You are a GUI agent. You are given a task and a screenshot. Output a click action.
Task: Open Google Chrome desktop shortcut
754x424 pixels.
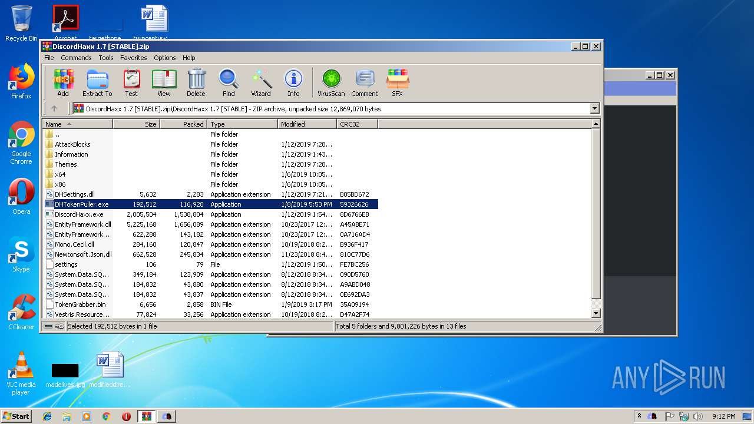(x=21, y=143)
